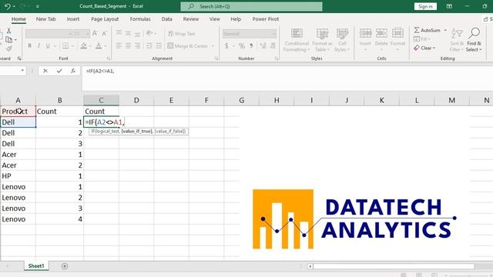Click Decrease Indent icon
This screenshot has height=277, width=493.
149,46
